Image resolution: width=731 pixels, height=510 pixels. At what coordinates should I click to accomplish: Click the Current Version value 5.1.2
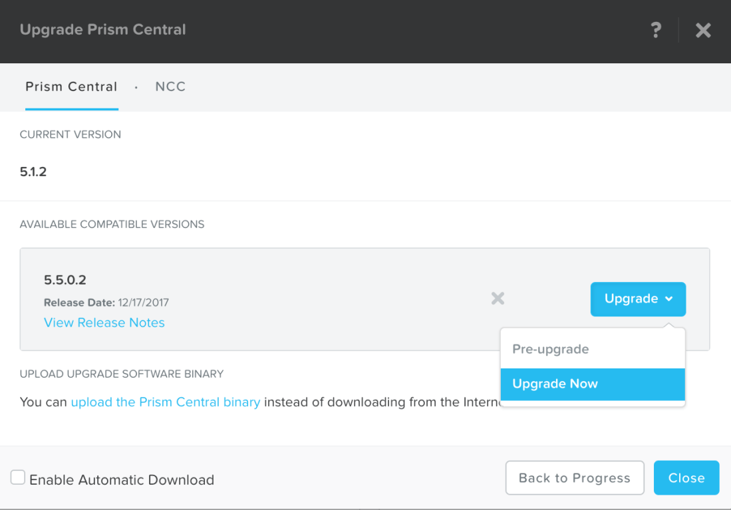pos(33,172)
